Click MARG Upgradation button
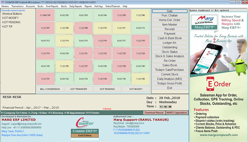Screen dimensions: 248x142 point(177,113)
